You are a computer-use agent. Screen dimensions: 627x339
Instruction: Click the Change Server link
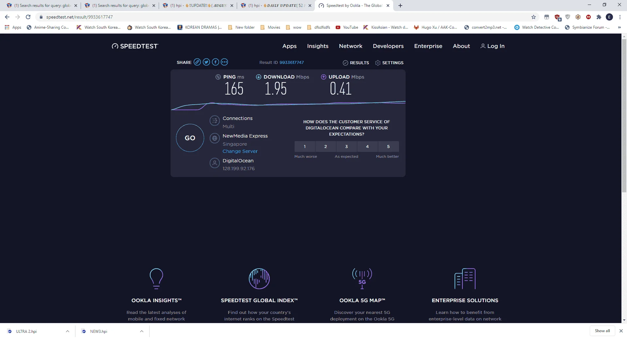point(240,151)
